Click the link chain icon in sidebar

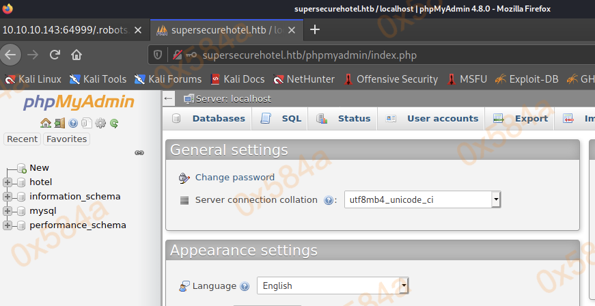pyautogui.click(x=139, y=152)
